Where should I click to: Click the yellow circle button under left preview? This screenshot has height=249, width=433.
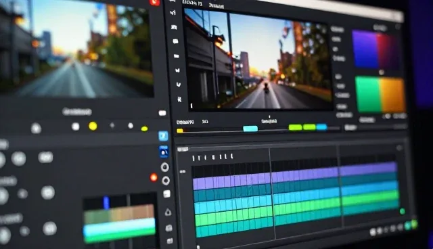pos(93,126)
